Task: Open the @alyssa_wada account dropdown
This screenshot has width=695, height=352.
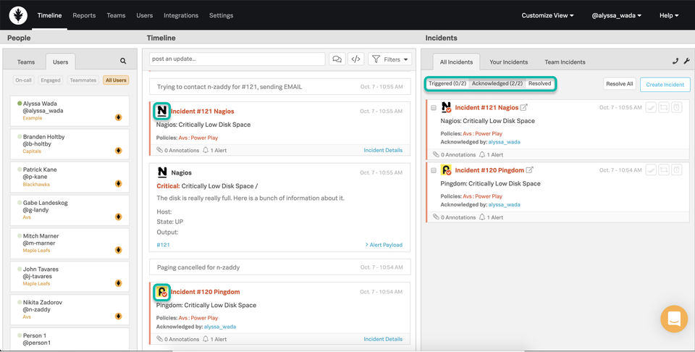Action: coord(616,15)
